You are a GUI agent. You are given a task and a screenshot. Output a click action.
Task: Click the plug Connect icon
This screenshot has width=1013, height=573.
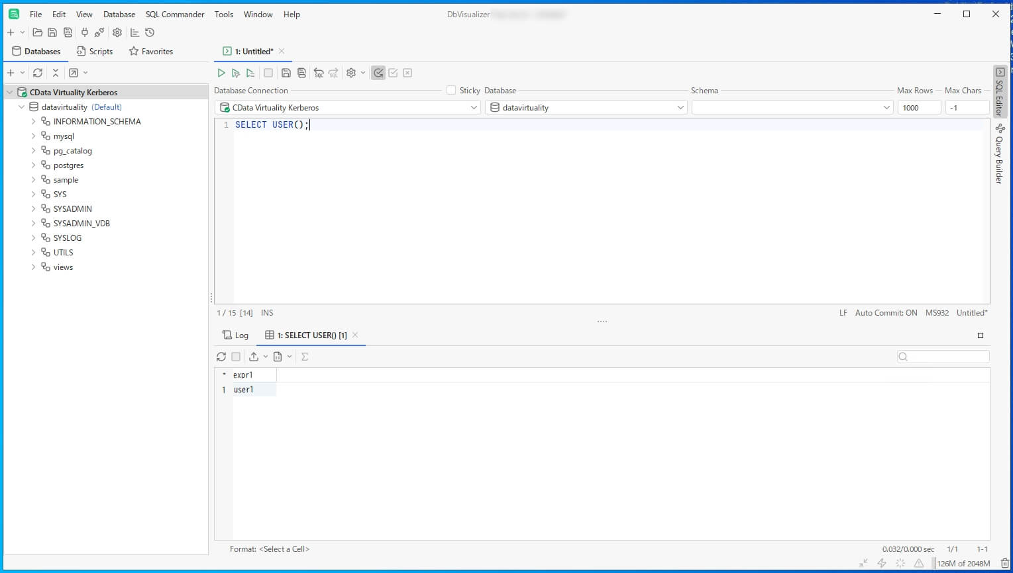click(x=85, y=32)
